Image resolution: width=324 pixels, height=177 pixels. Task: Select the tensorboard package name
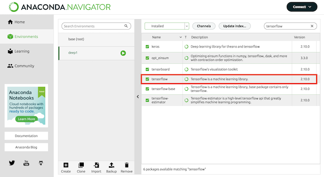pos(161,69)
